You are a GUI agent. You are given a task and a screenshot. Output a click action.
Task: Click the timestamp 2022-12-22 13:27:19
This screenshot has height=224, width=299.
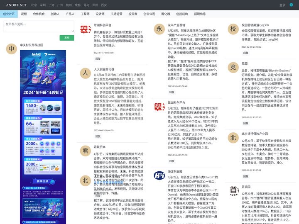(x=251, y=117)
